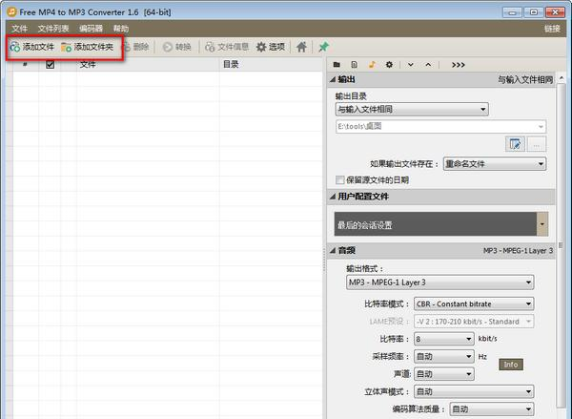Open the 输出目录 dropdown
Image resolution: width=572 pixels, height=419 pixels.
click(x=412, y=109)
